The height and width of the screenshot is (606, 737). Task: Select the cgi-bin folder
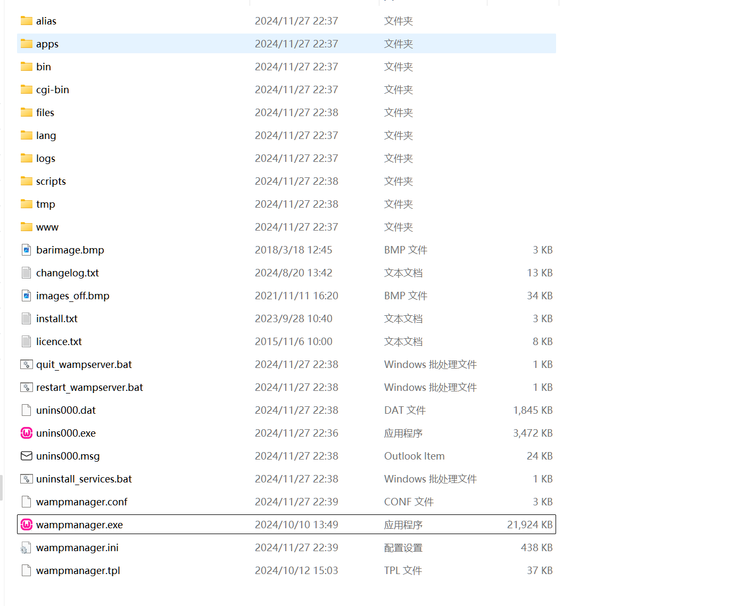(53, 89)
